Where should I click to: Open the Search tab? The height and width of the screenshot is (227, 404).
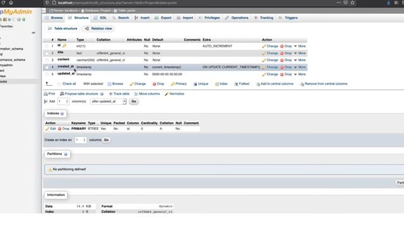pyautogui.click(x=121, y=18)
